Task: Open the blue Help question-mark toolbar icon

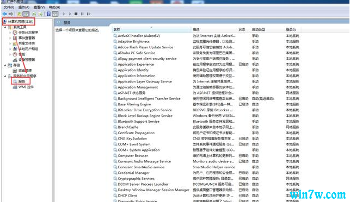Action: (48, 14)
